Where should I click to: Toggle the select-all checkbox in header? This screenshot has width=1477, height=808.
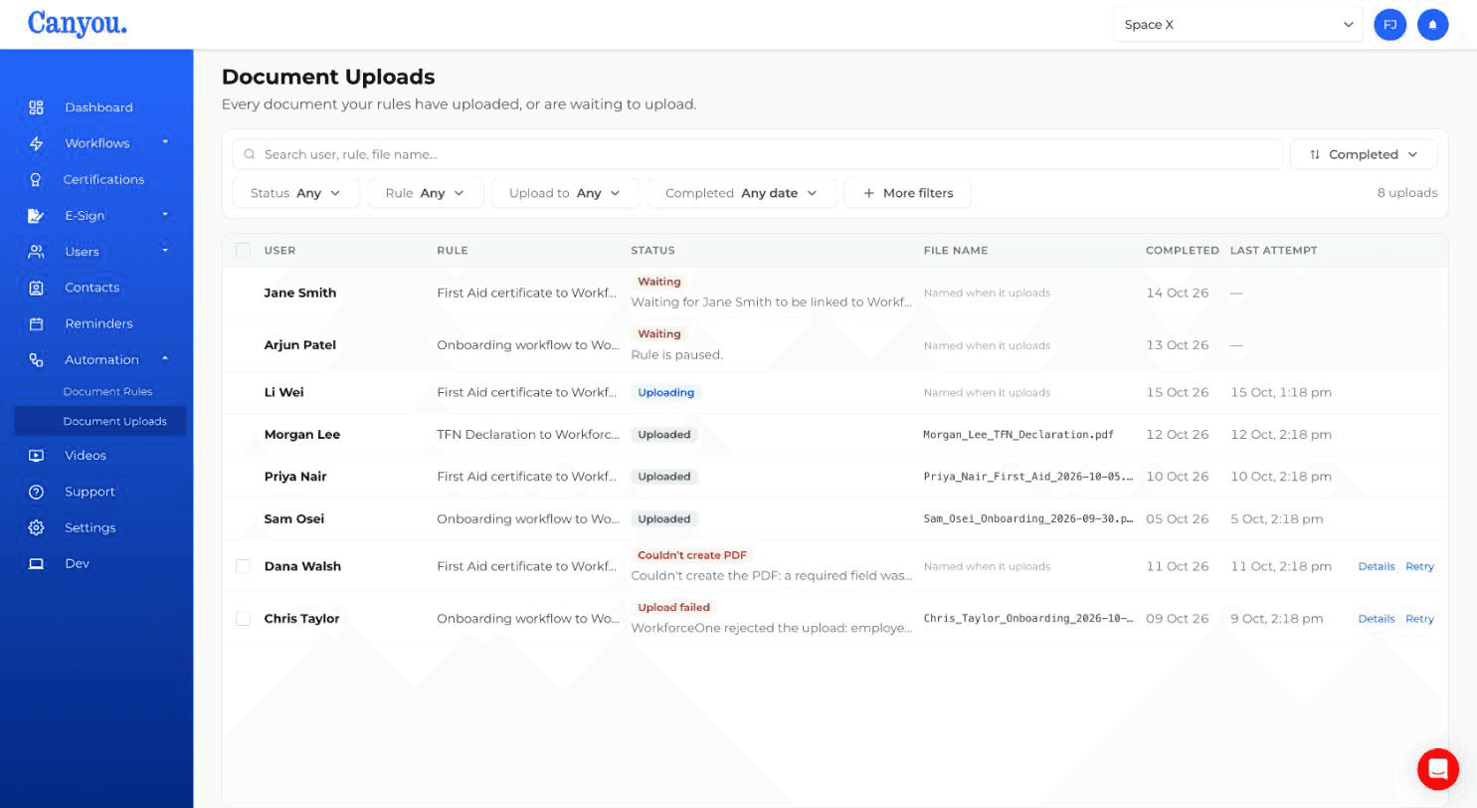243,250
